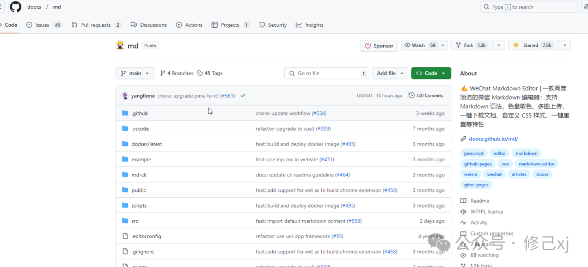Click the Sponsor heart button
Screen dimensions: 588x267
(379, 46)
